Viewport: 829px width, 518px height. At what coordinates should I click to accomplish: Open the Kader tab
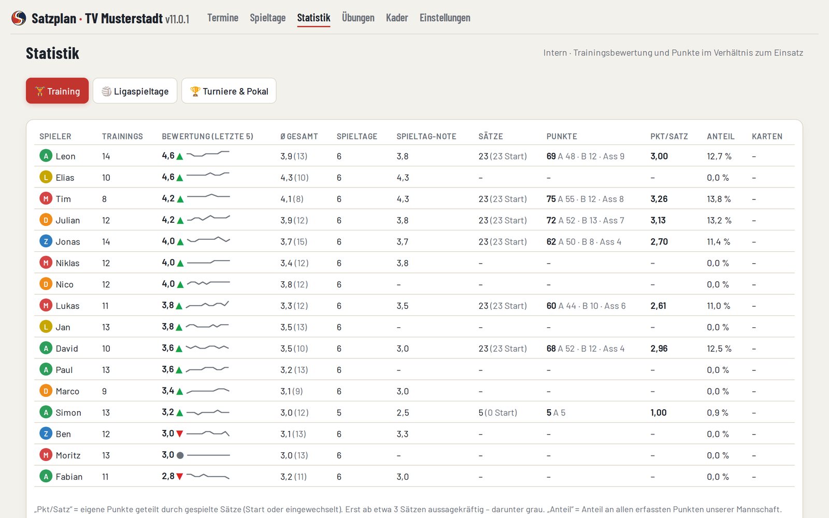click(x=397, y=18)
